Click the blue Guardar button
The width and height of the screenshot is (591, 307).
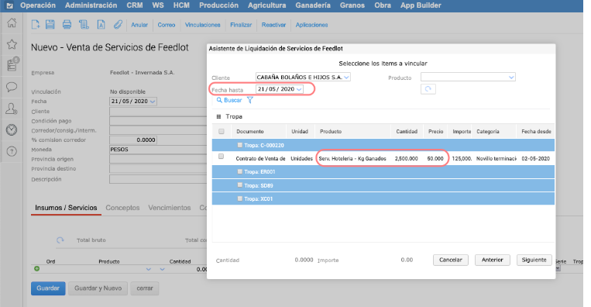click(x=48, y=288)
